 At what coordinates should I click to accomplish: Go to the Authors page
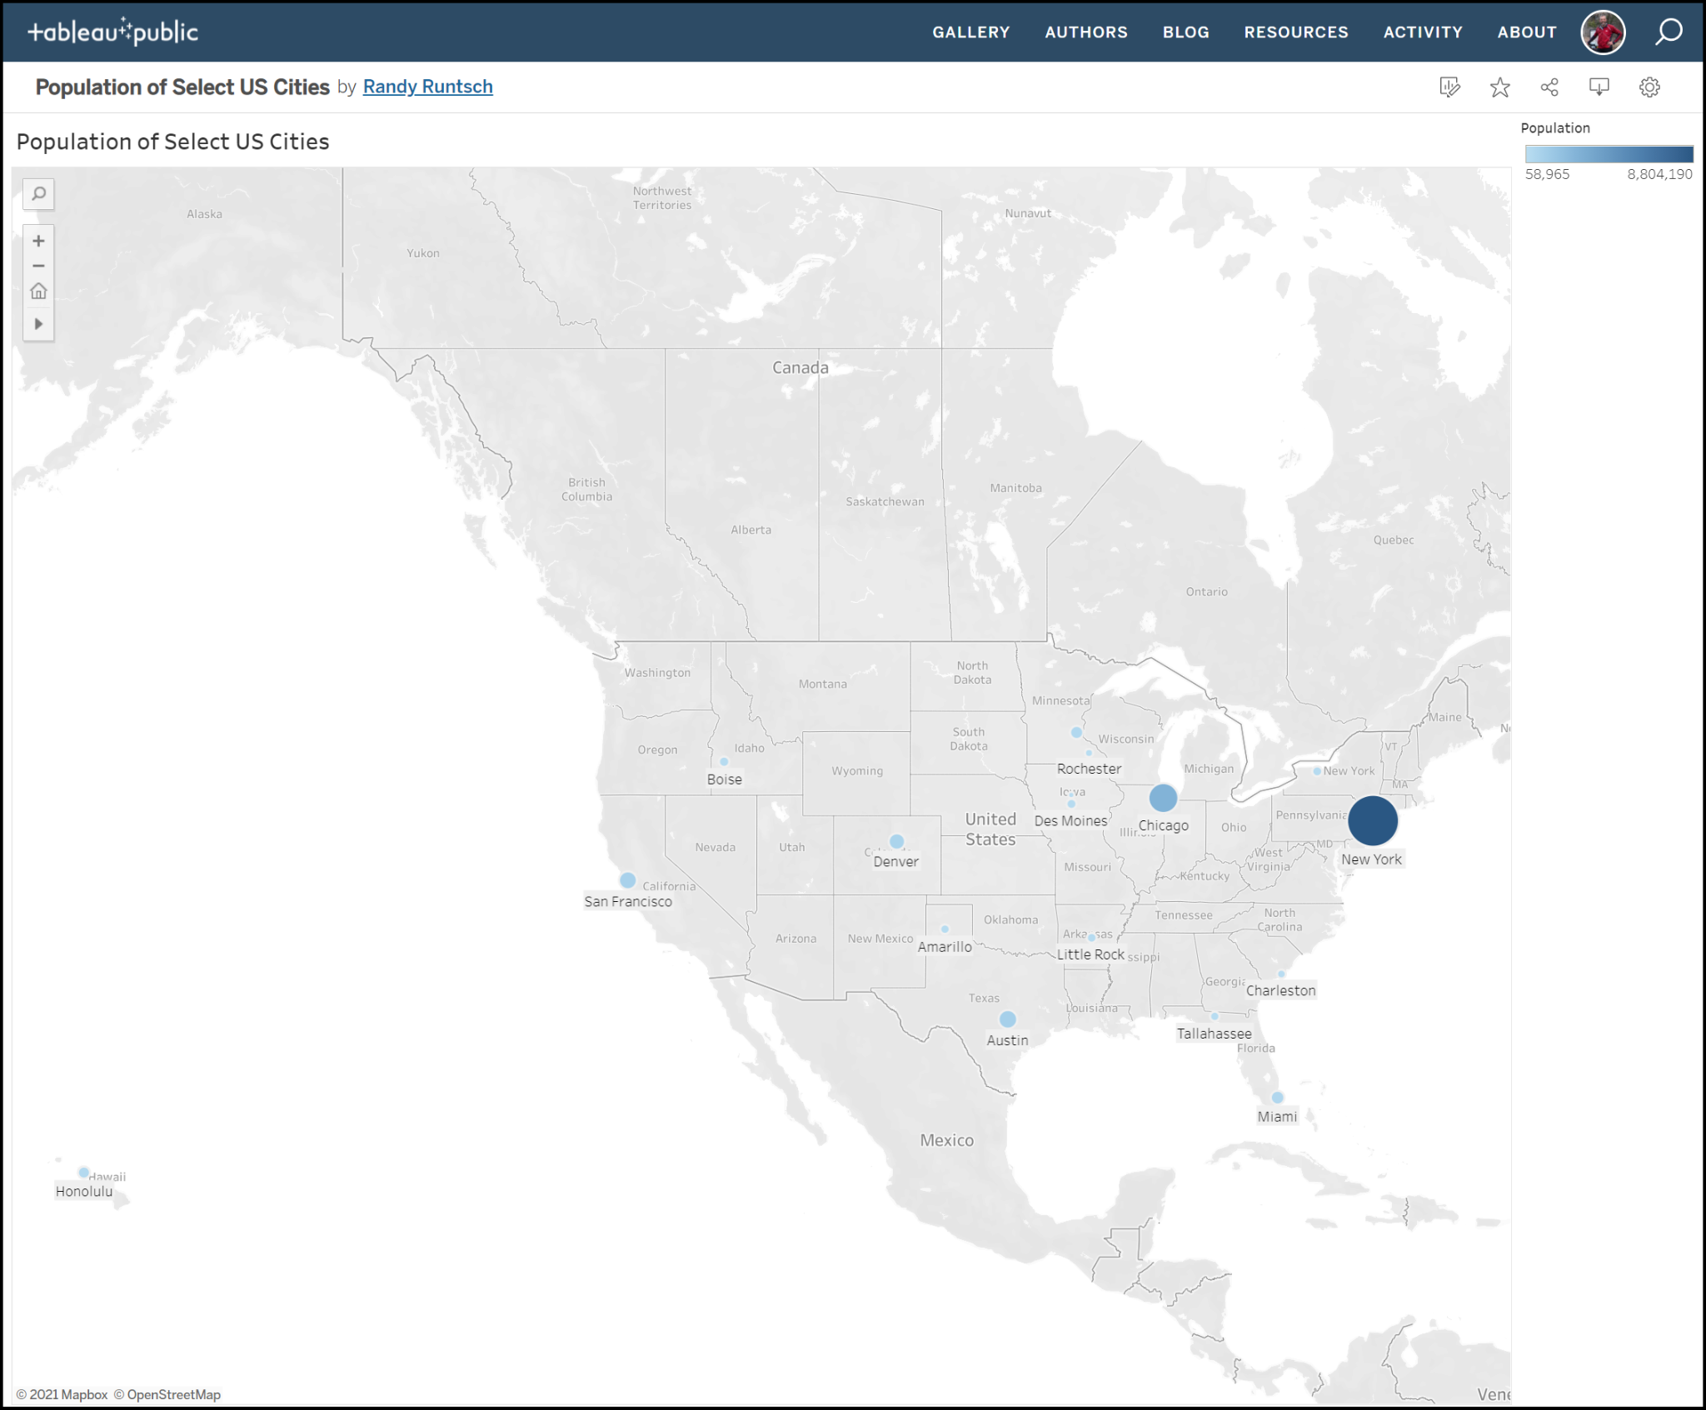click(x=1086, y=32)
